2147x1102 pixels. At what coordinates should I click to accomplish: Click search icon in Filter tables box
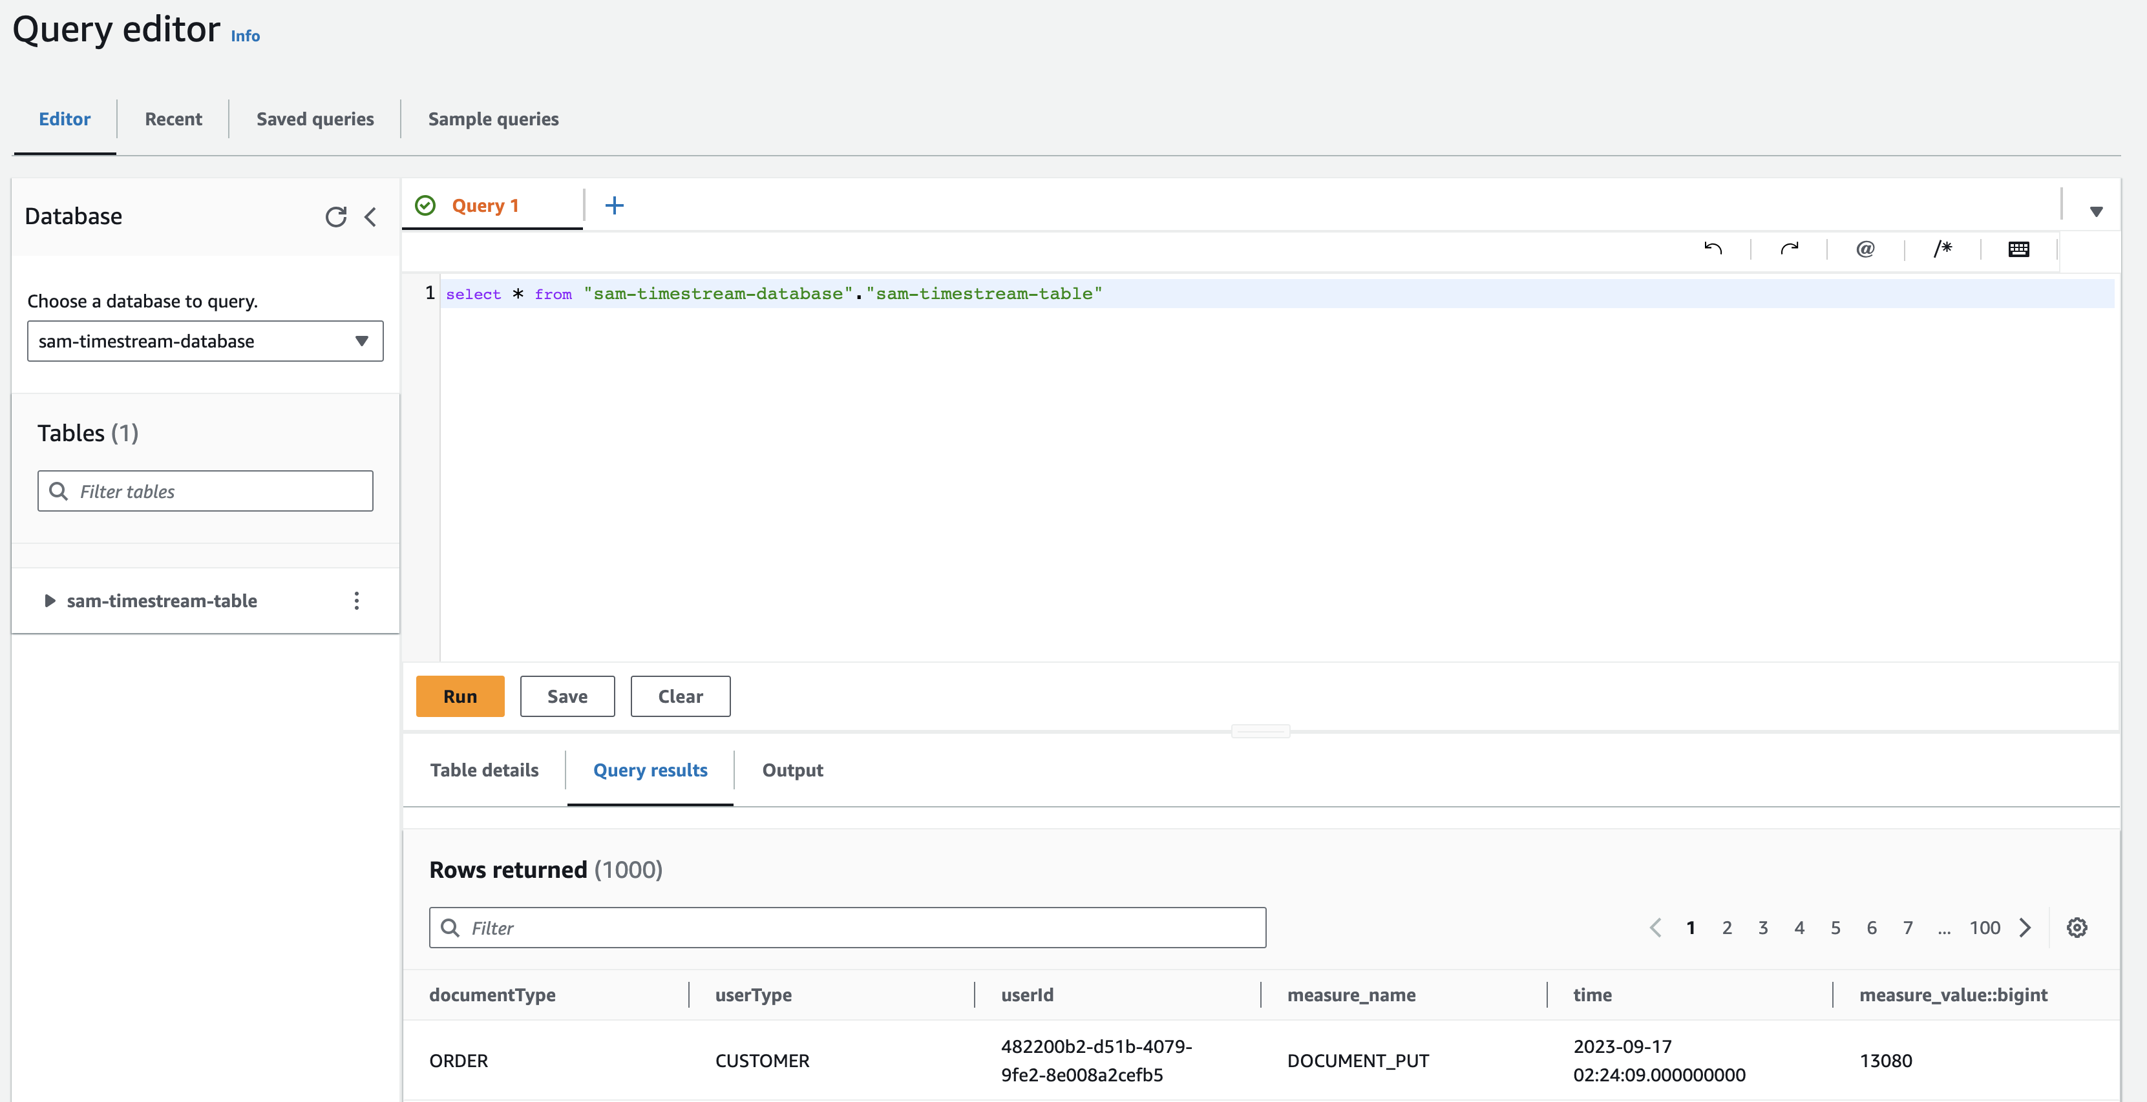point(58,492)
